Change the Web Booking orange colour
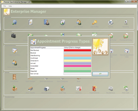Image resolution: width=138 pixels, height=111 pixels. [x=78, y=56]
